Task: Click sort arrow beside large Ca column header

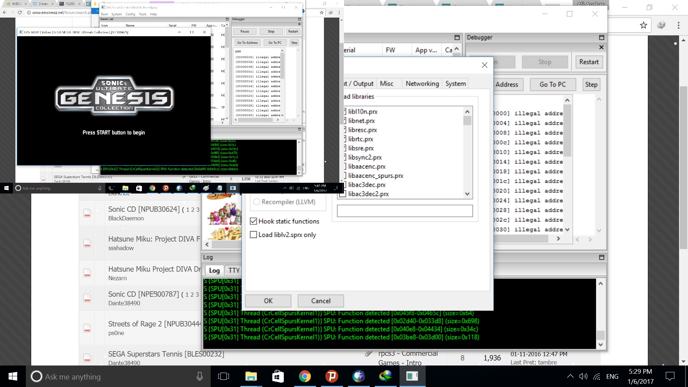Action: 457,49
